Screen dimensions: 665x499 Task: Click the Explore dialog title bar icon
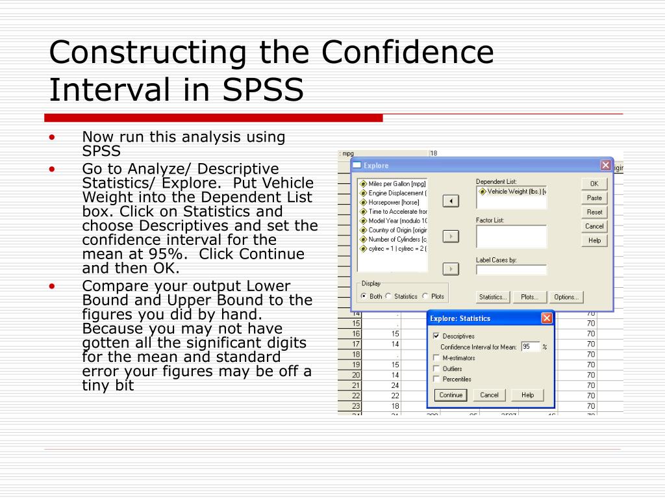tap(357, 165)
